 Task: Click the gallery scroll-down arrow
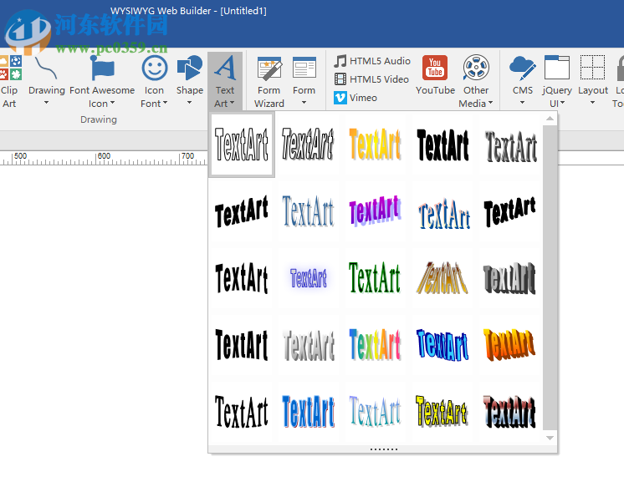[x=550, y=438]
